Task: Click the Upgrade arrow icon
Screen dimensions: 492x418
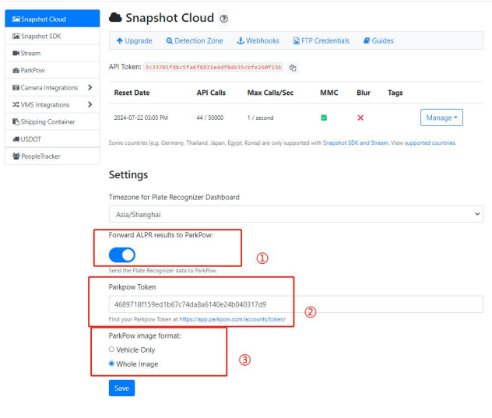Action: point(120,40)
